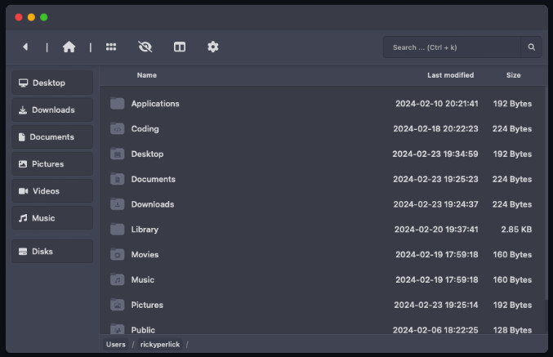Viewport: 553px width, 357px height.
Task: Close the window with the red button
Action: [19, 17]
